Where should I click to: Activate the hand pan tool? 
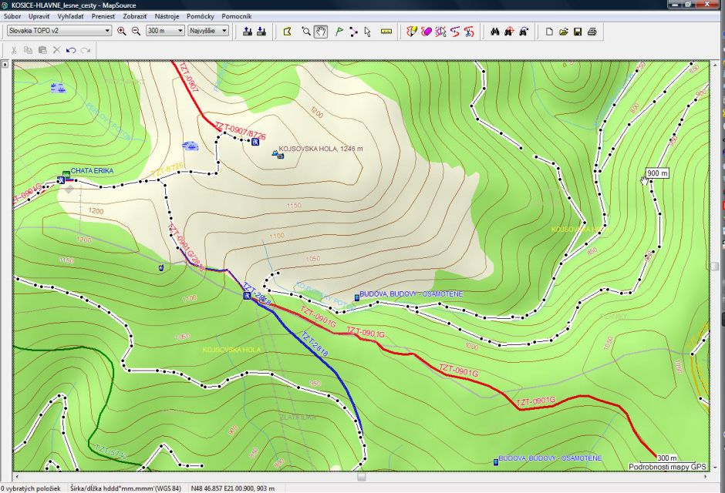click(321, 32)
